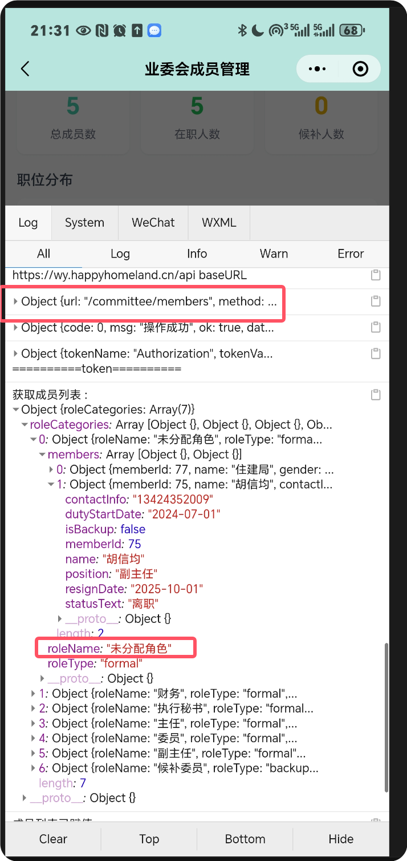Collapse role category 0 未分配角色

pos(34,440)
